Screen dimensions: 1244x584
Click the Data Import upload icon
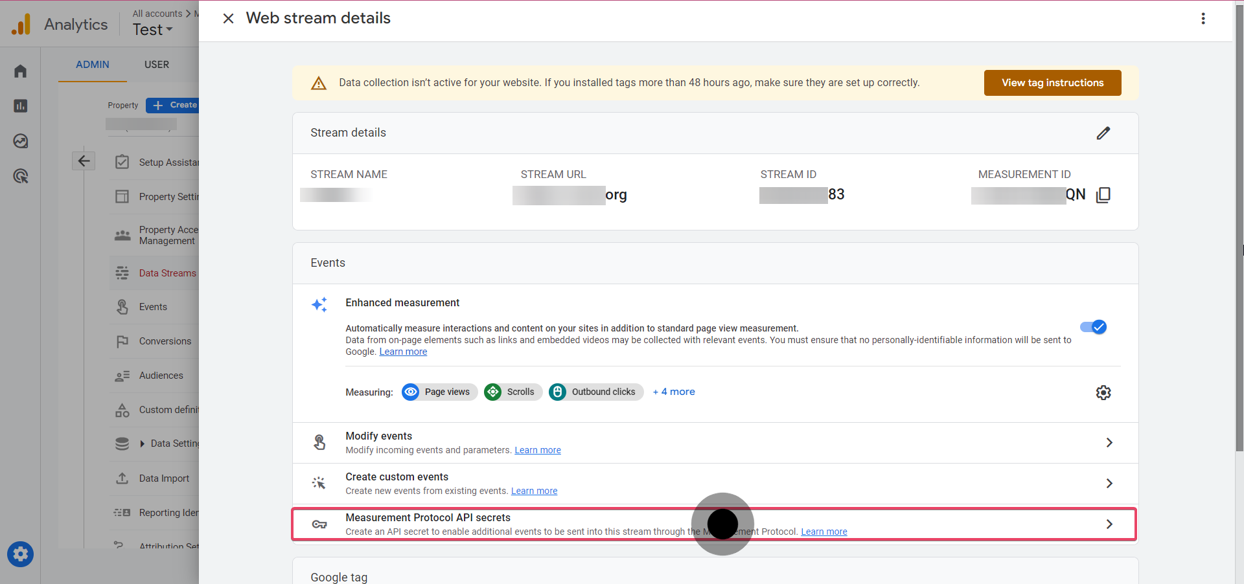tap(122, 478)
